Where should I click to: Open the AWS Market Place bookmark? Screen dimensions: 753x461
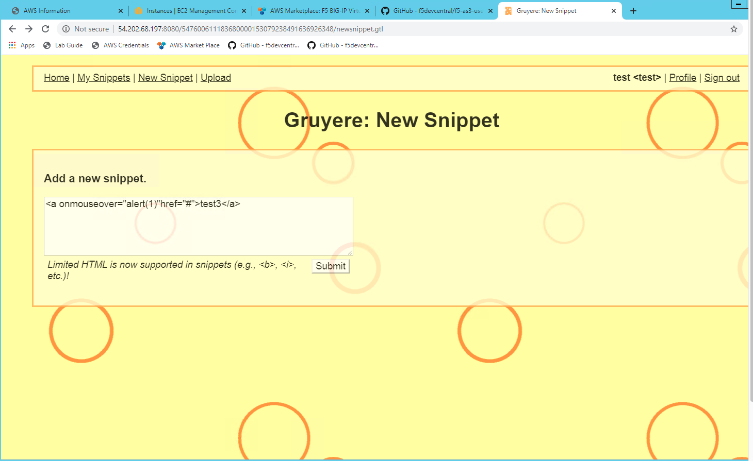point(189,45)
